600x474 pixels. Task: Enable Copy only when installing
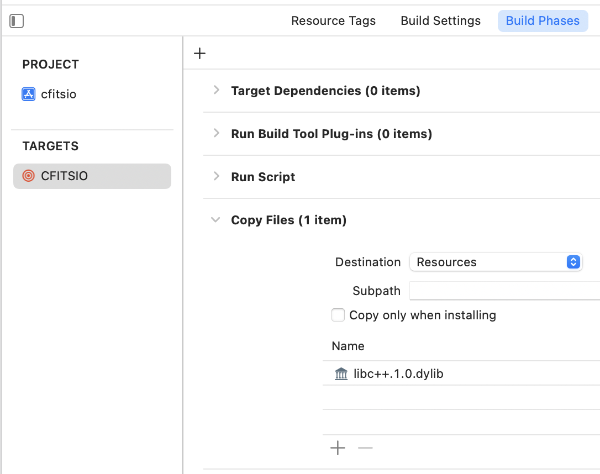click(x=338, y=315)
